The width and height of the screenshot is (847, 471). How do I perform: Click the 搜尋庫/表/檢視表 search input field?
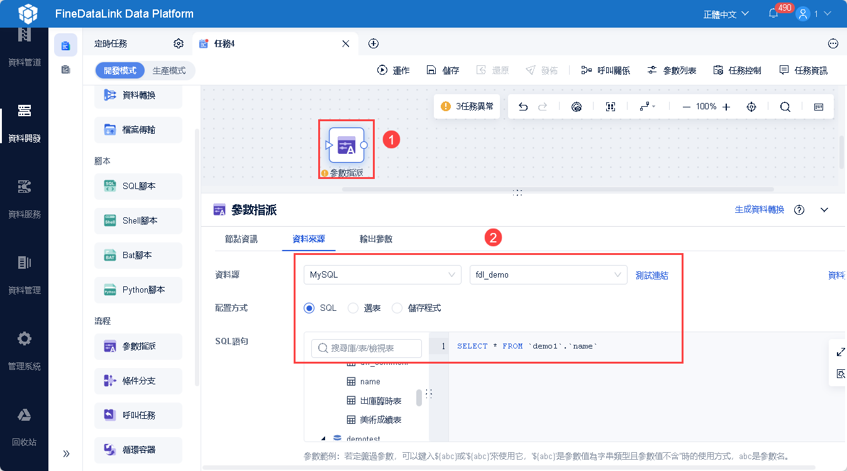point(366,348)
